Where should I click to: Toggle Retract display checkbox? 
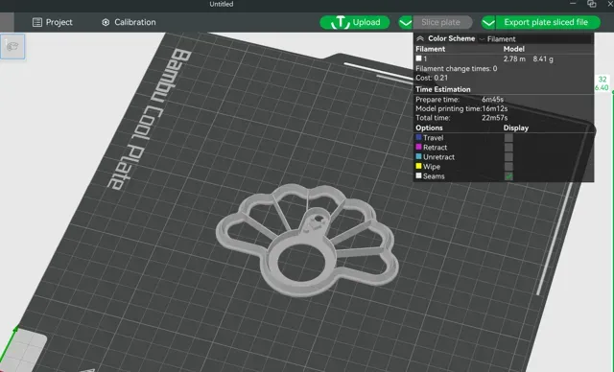tap(508, 148)
